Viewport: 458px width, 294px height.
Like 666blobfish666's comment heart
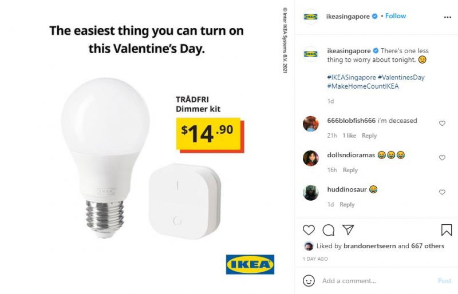(x=442, y=123)
